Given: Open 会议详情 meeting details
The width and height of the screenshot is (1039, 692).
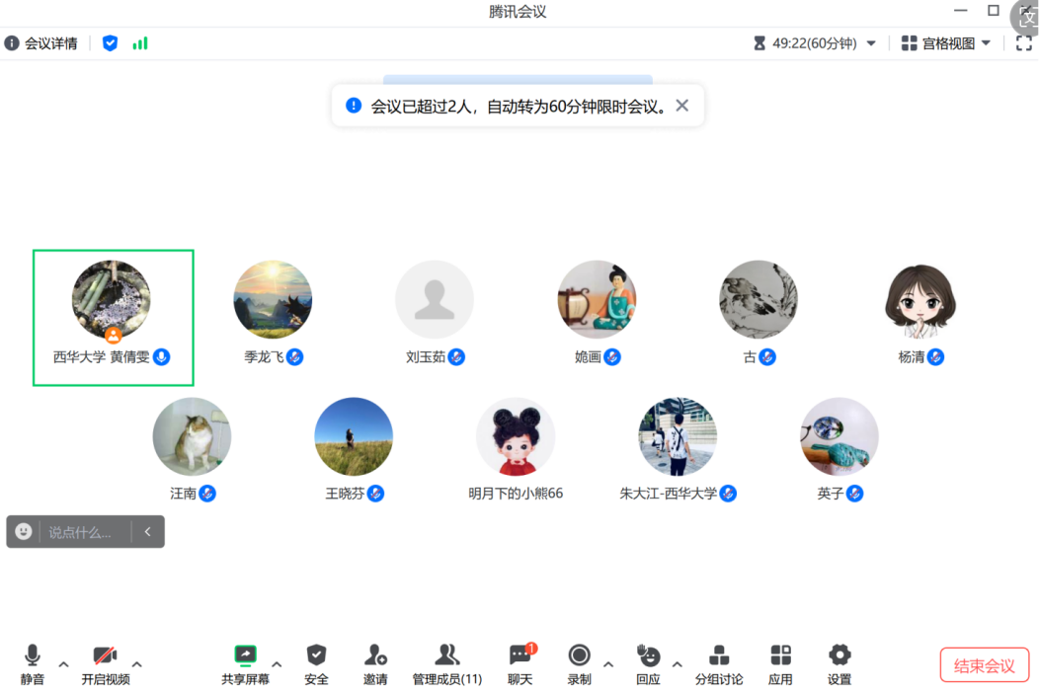Looking at the screenshot, I should (41, 43).
